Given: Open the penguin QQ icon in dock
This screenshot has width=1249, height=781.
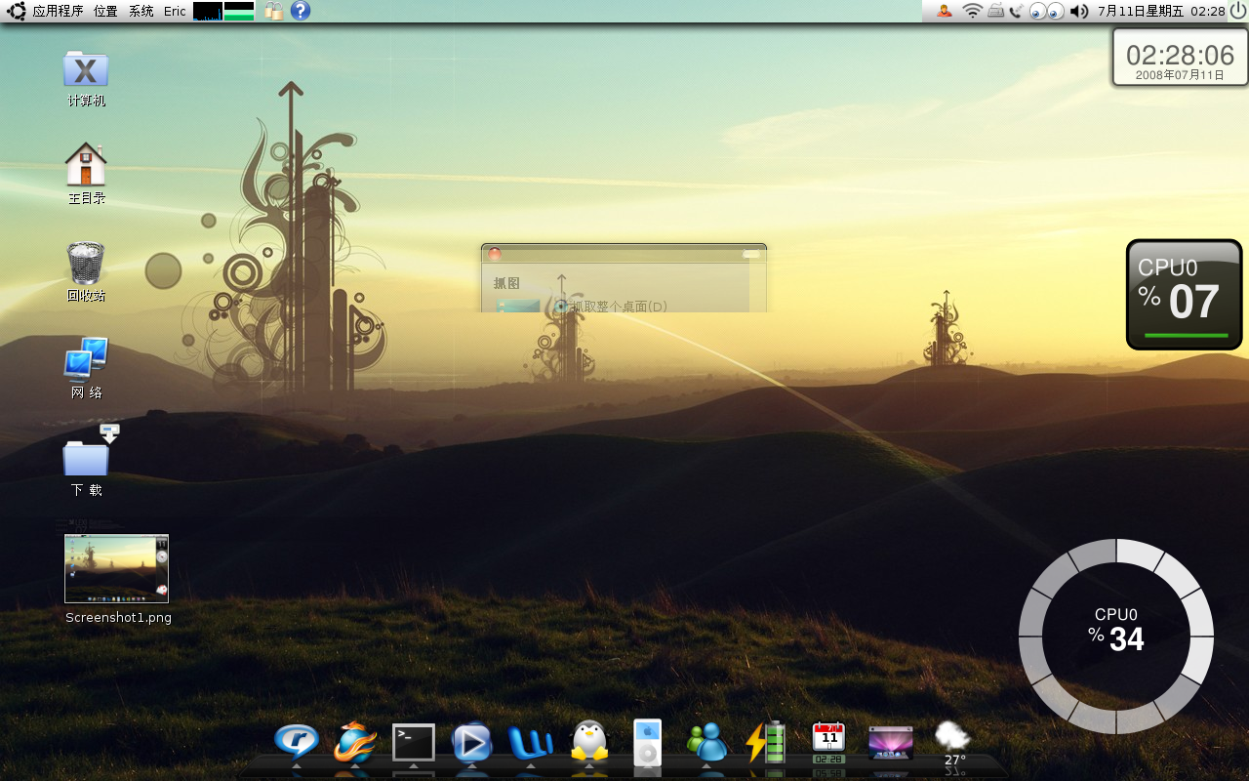Looking at the screenshot, I should [x=588, y=742].
